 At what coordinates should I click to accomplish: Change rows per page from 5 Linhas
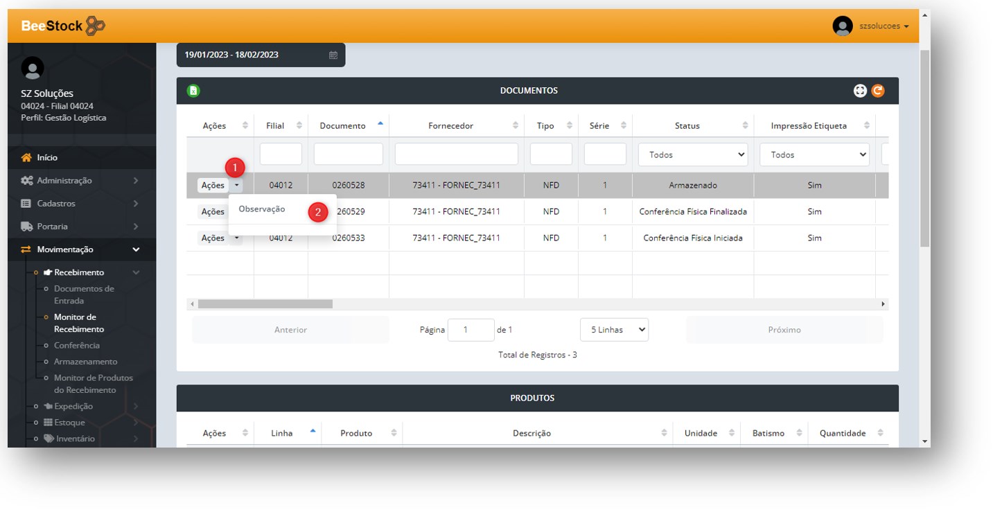point(613,330)
